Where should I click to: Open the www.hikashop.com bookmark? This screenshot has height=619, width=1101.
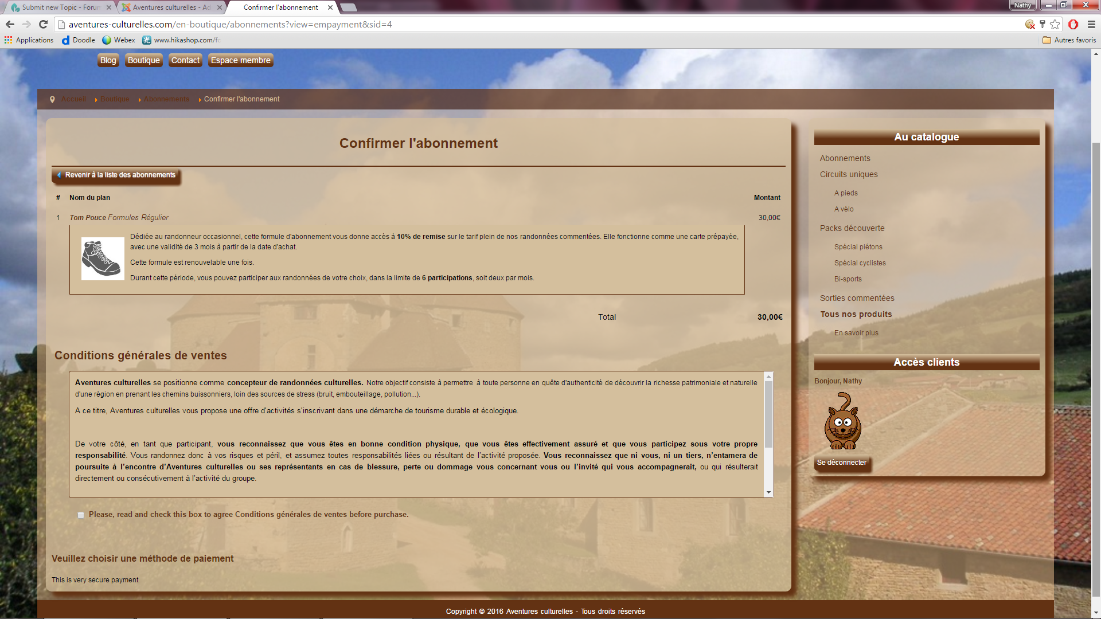point(181,40)
